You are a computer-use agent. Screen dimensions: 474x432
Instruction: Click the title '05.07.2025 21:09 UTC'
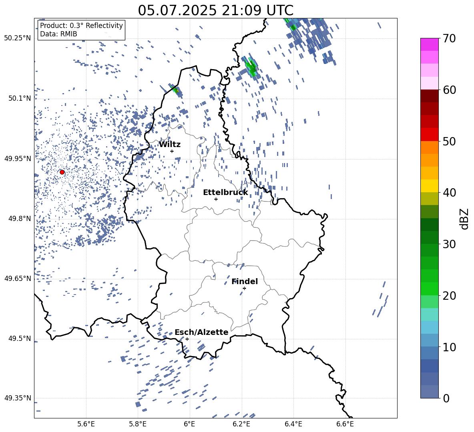215,10
